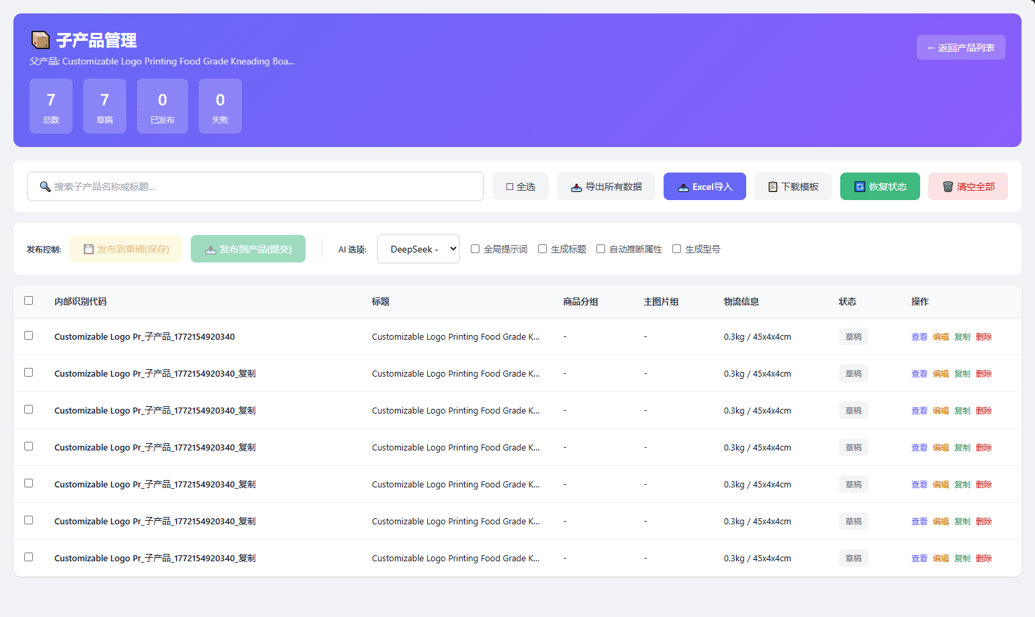Click 发布到产品(提交) submit button
1035x617 pixels.
(x=248, y=249)
